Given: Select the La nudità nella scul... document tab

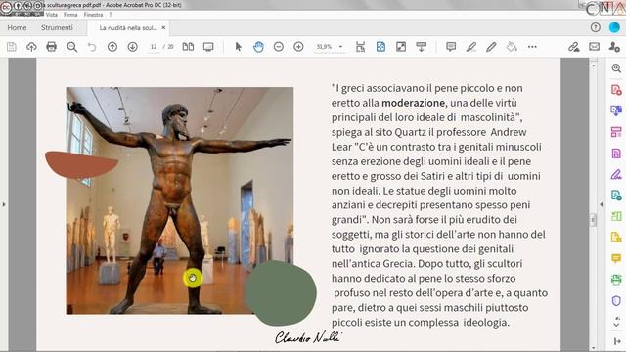Looking at the screenshot, I should (x=128, y=28).
